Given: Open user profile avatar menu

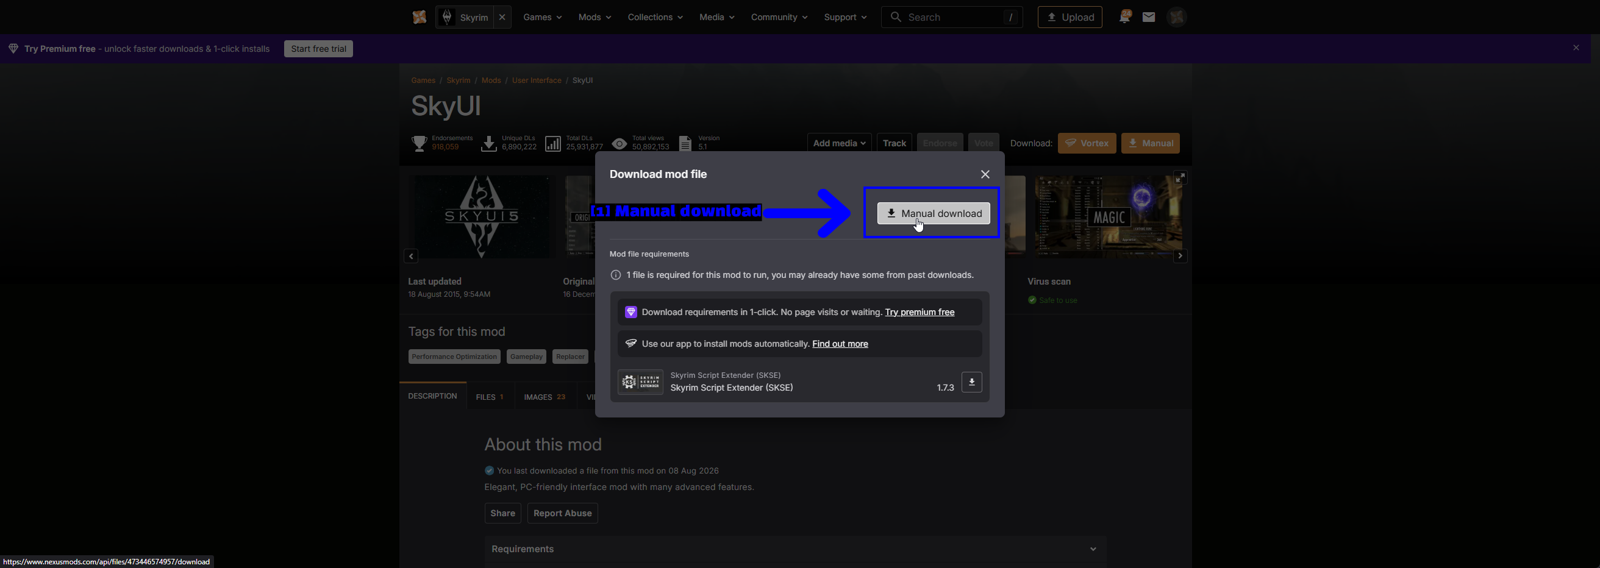Looking at the screenshot, I should click(1176, 18).
